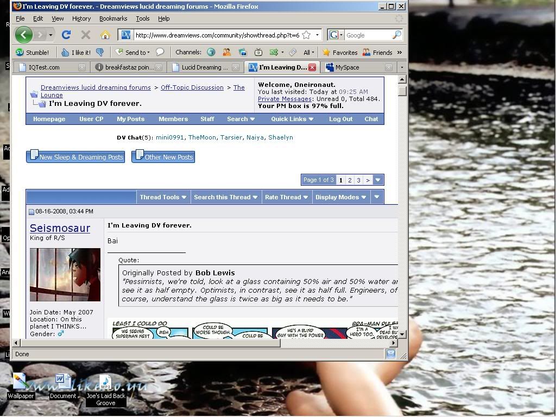Click New Sleep & Dreaming Posts button

tap(75, 157)
